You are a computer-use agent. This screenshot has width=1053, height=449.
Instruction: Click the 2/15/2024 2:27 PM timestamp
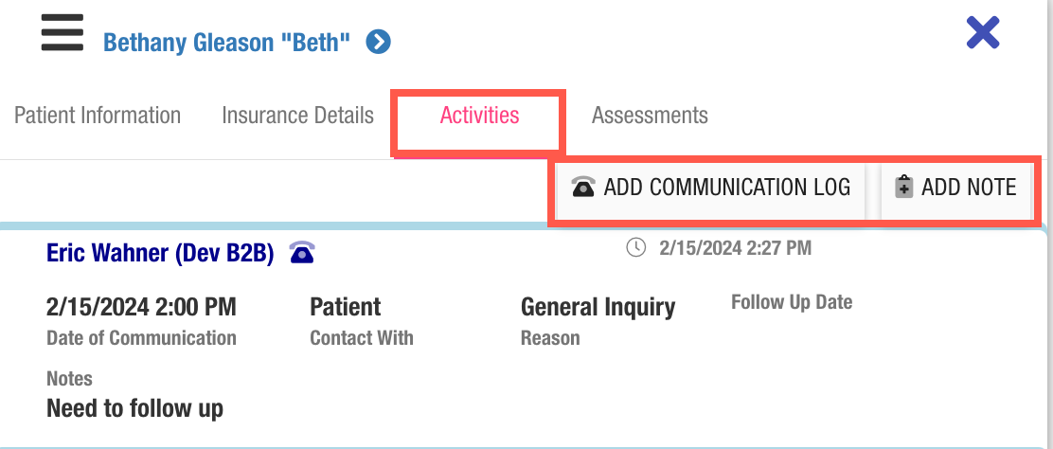(735, 248)
